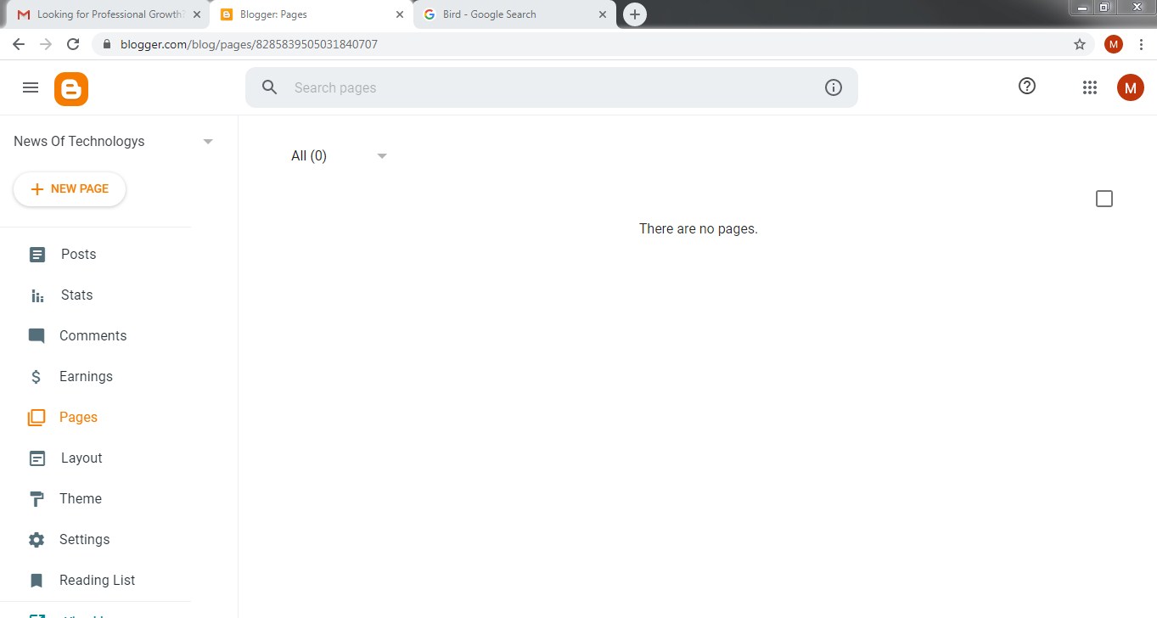
Task: Close the Blogger: Pages tab
Action: coord(400,14)
